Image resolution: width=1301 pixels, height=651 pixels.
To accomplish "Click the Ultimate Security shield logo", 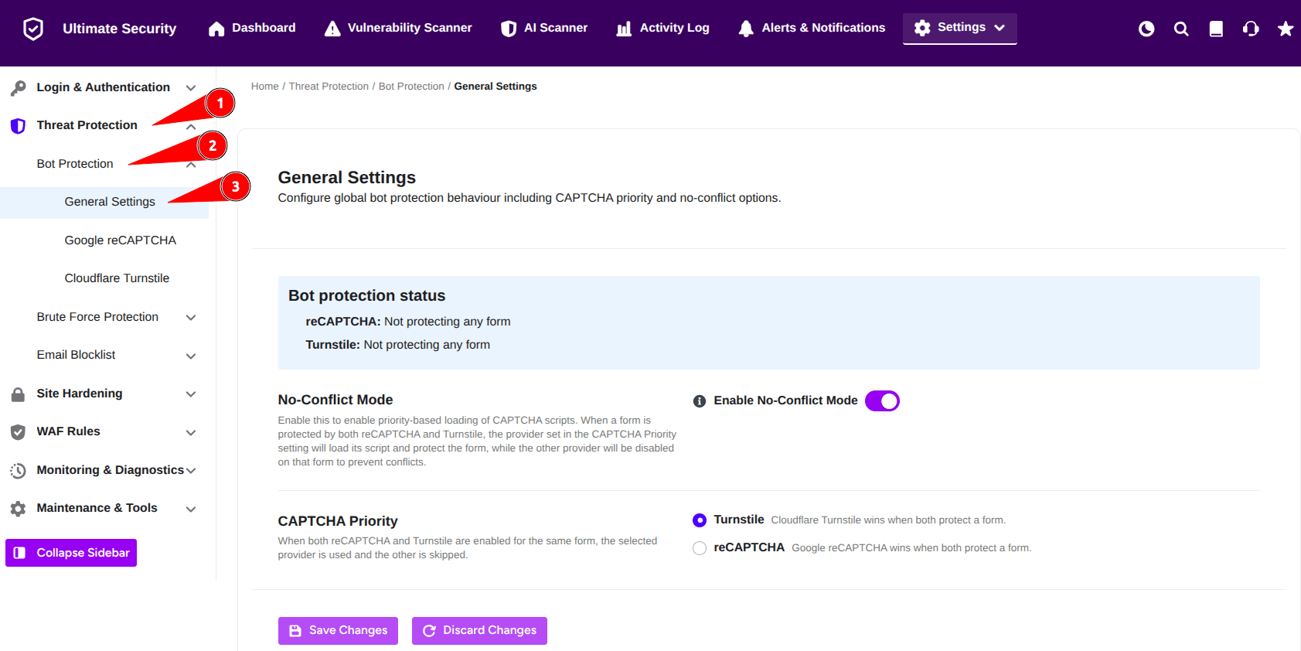I will [x=33, y=29].
